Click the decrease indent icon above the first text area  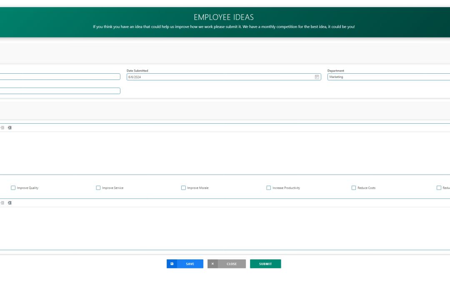(x=2, y=127)
